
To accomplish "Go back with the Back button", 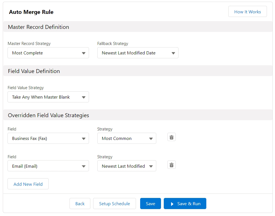I will 80,204.
